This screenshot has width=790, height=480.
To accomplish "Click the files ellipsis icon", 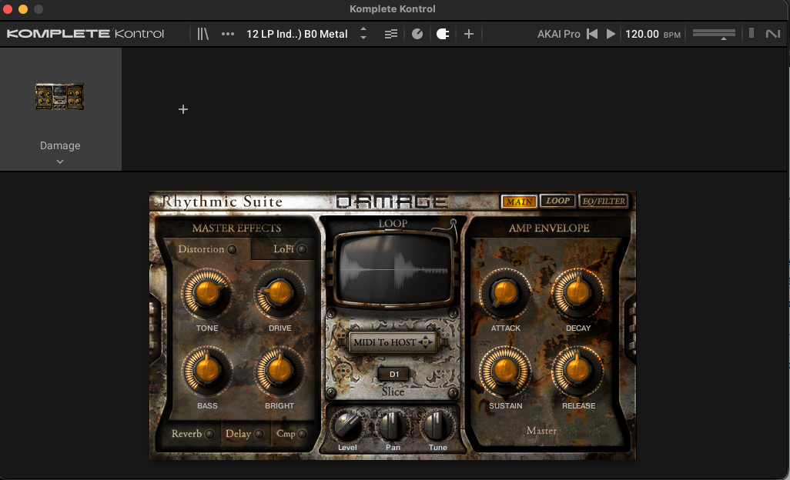I will [228, 33].
